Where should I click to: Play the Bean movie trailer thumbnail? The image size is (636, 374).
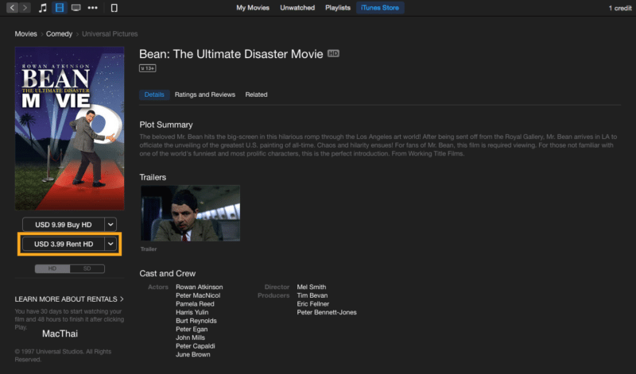190,213
